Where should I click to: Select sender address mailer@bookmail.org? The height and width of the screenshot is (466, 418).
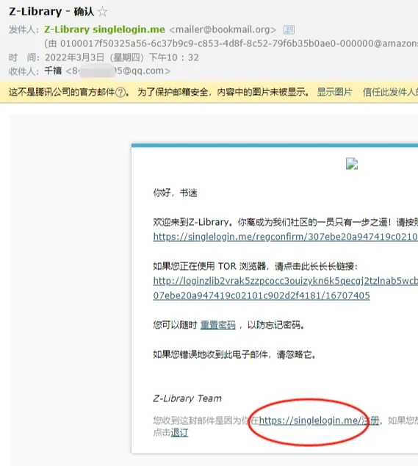(223, 29)
